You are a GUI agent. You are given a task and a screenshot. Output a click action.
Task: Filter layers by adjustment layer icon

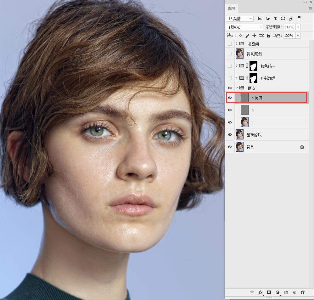(x=268, y=19)
